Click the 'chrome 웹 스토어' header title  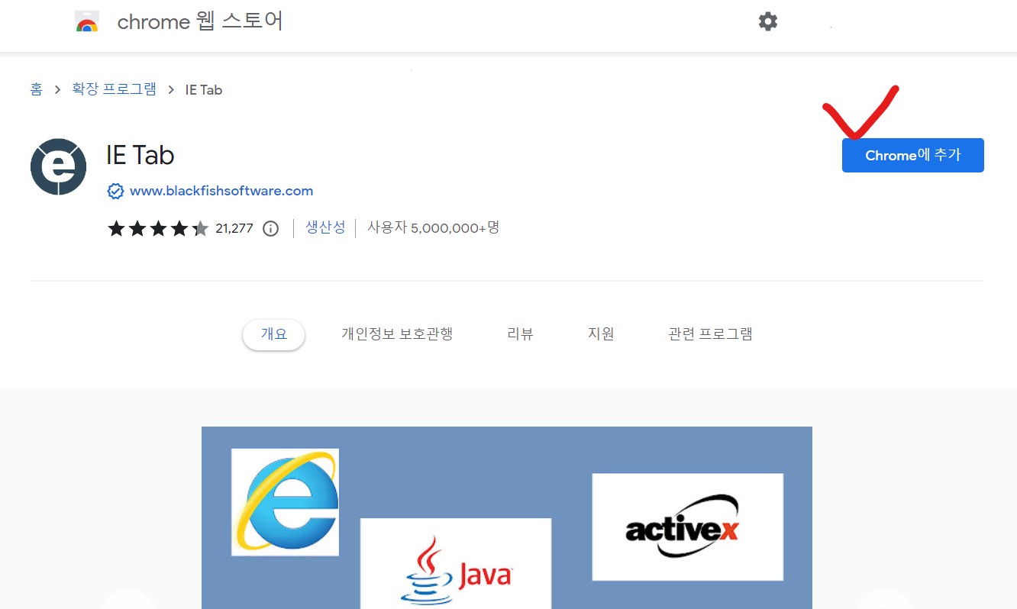coord(200,22)
